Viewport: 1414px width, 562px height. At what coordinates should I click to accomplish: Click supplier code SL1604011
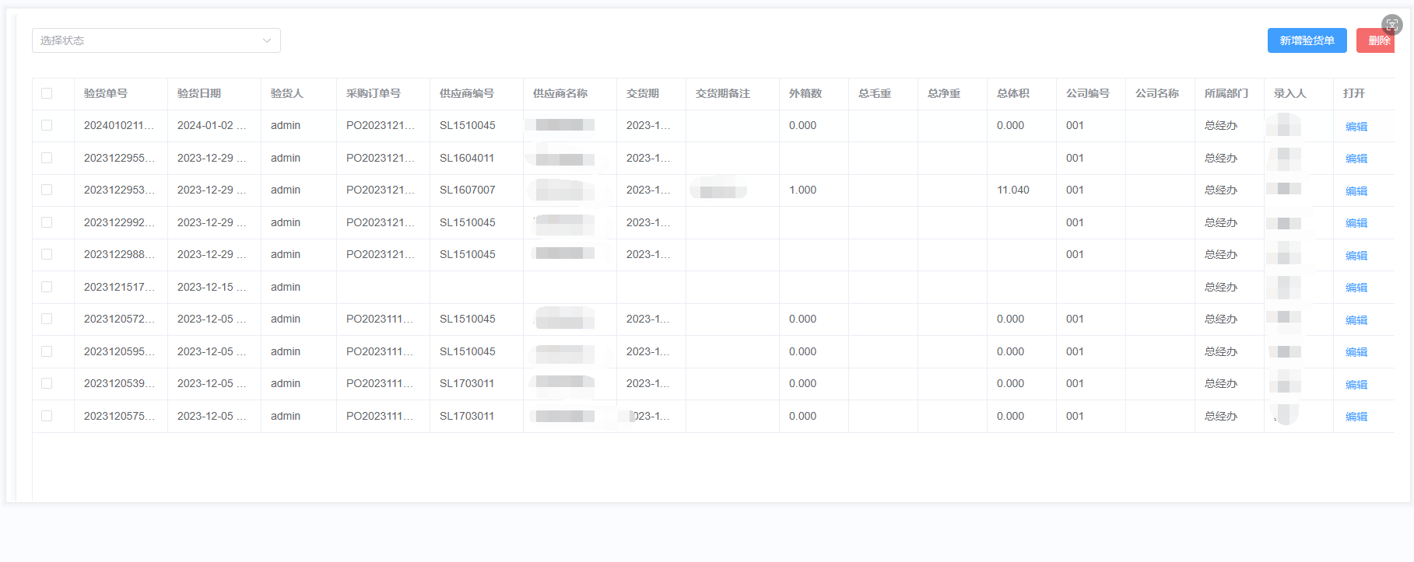467,158
